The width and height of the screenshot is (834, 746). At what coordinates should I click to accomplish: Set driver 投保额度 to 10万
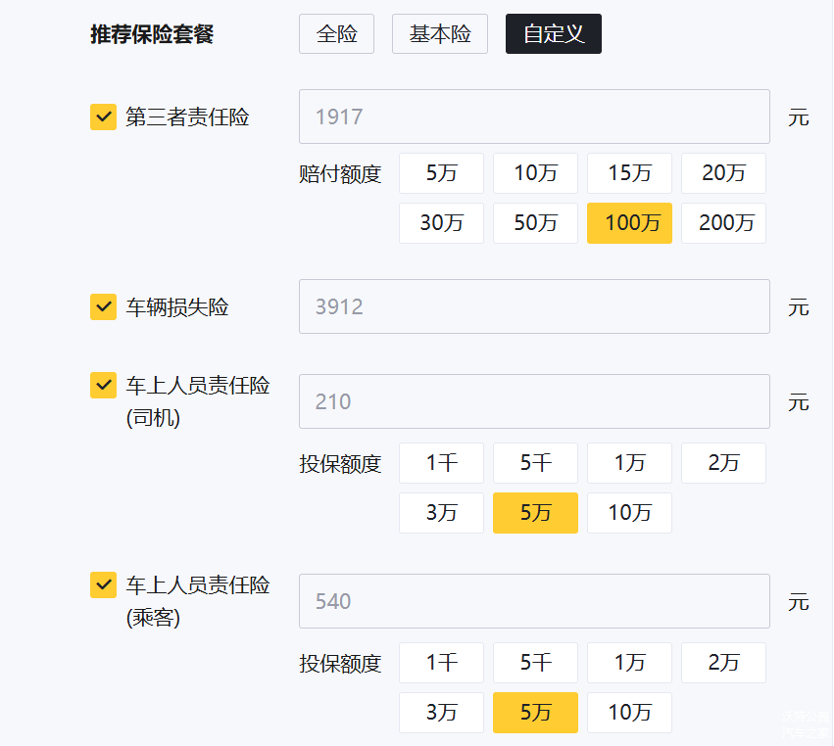pos(629,513)
